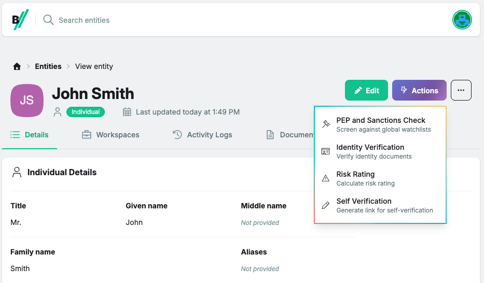Choose Self Verification menu item
This screenshot has width=484, height=283.
[380, 205]
